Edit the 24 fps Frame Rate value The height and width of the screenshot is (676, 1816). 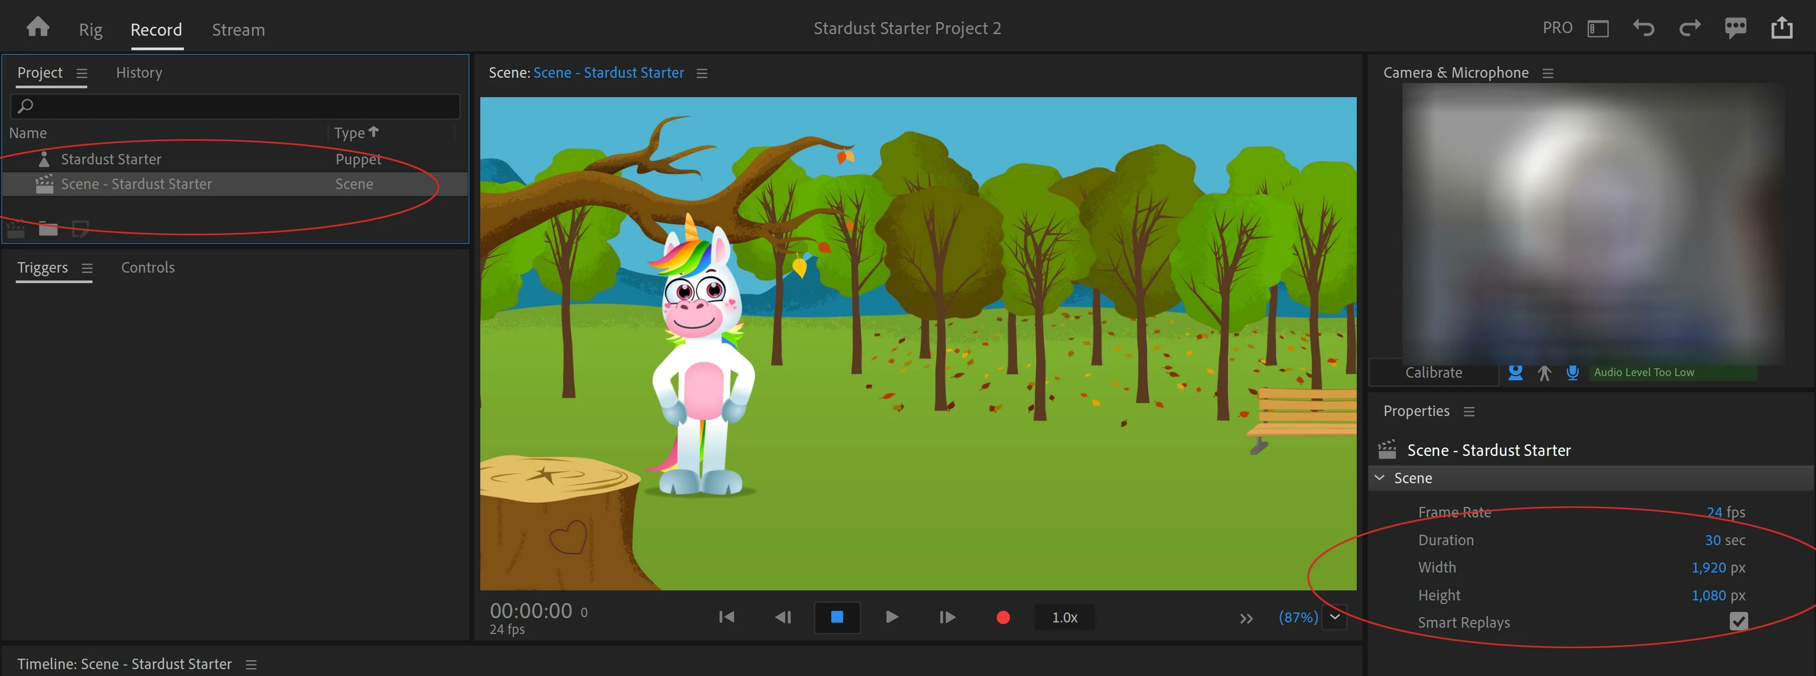pyautogui.click(x=1725, y=513)
